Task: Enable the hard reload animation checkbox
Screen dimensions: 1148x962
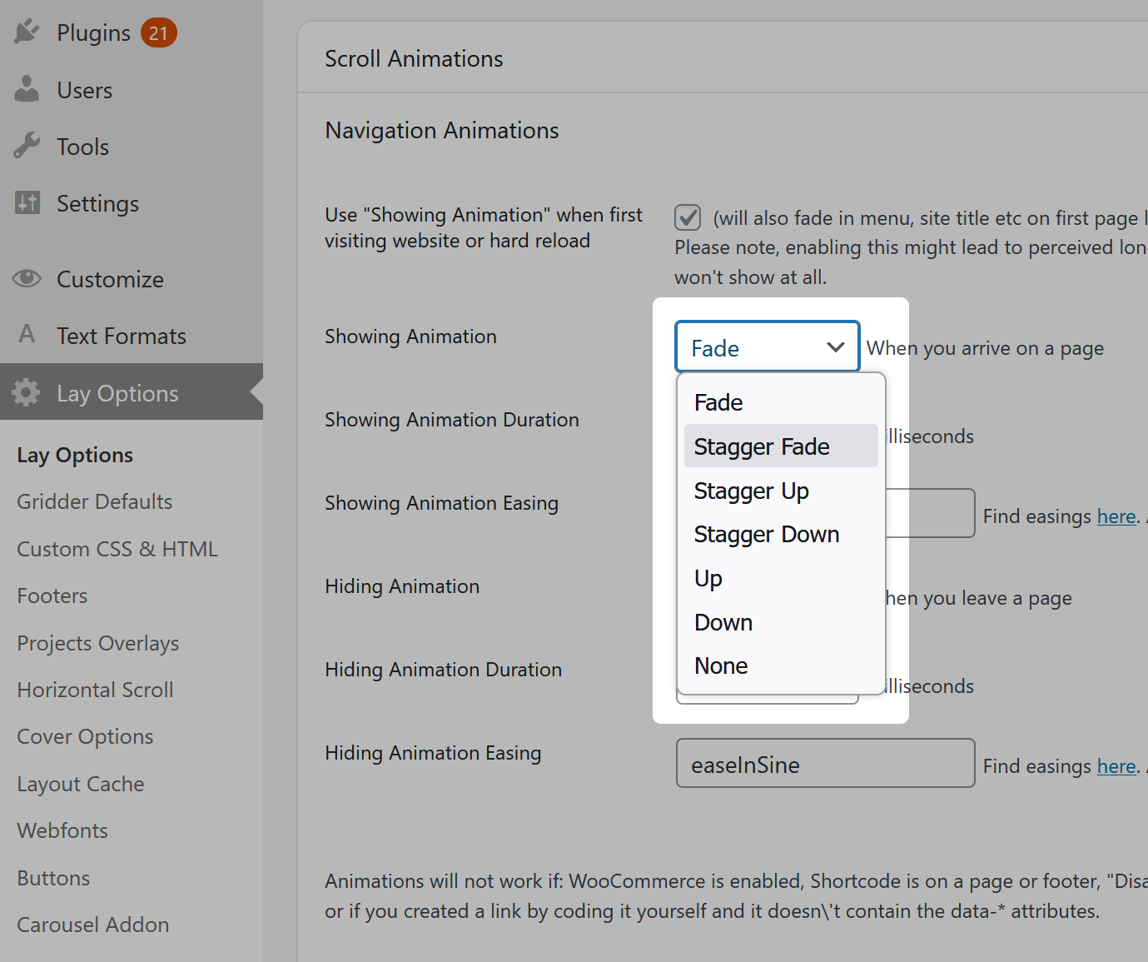Action: coord(687,217)
